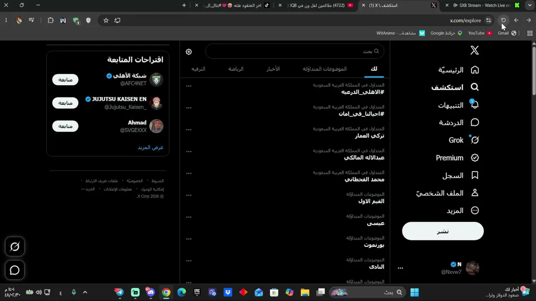Open الرئيسيّة home in the sidebar
This screenshot has width=536, height=301.
[x=459, y=70]
